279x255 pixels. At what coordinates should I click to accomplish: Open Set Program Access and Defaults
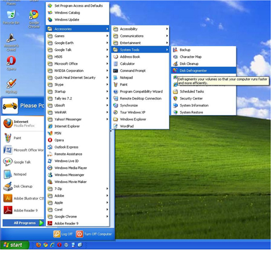point(77,6)
